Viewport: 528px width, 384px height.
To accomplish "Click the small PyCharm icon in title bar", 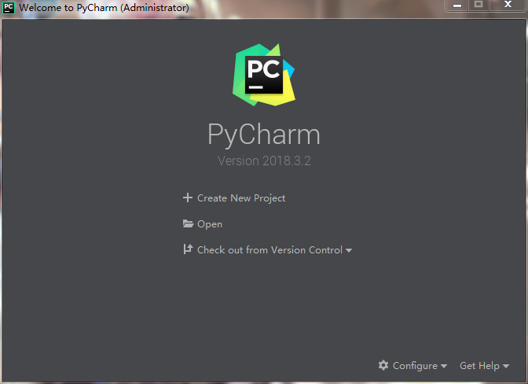I will (9, 8).
